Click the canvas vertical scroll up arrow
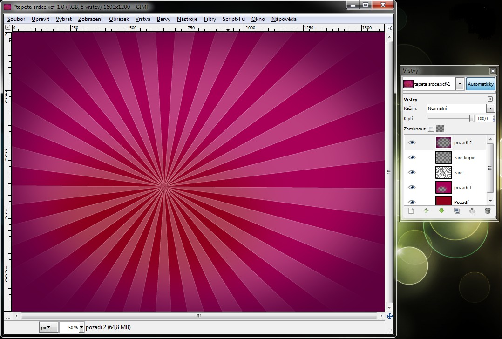 [389, 37]
